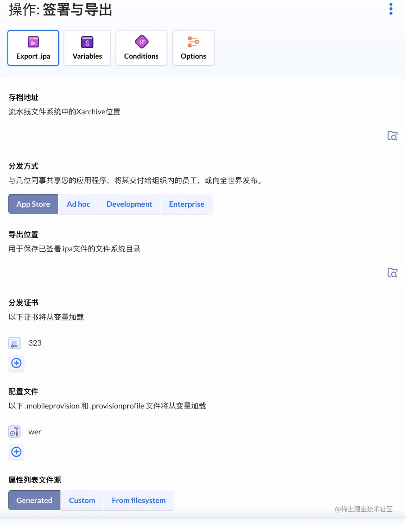Screen dimensions: 405x525
Task: Click the export location input field
Action: (194, 273)
